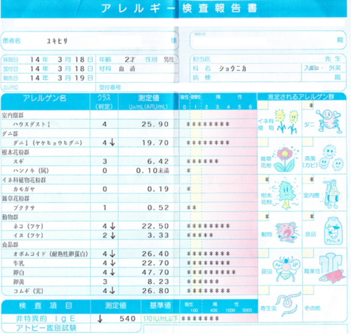The image size is (351, 334).
Task: Click the asterisk bar in the ブタクサ row
Action: [x=192, y=208]
